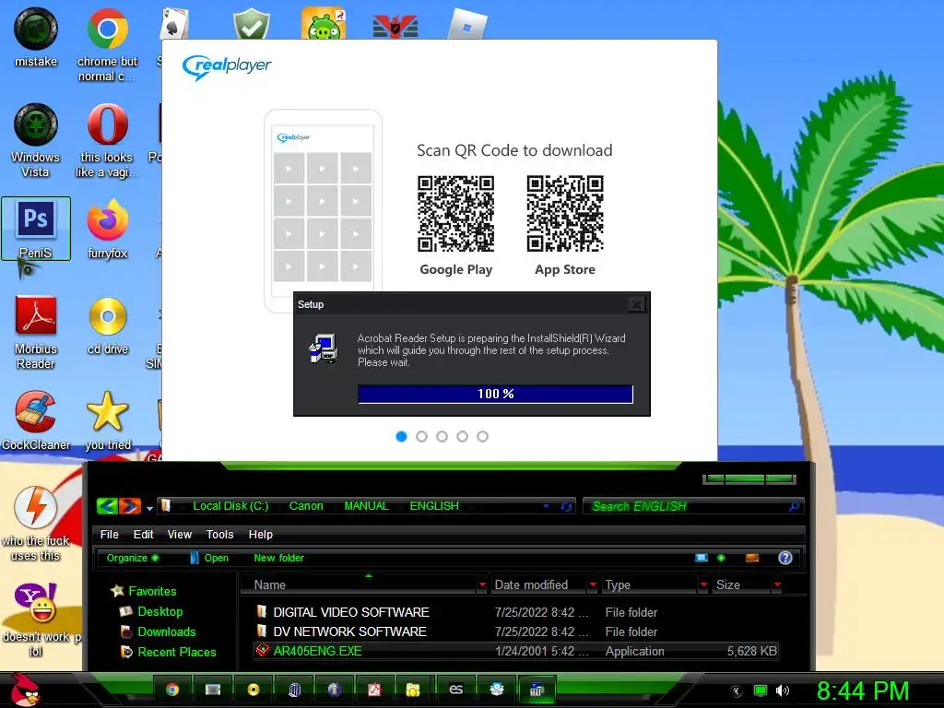
Task: Show the Explorer preview pane icon
Action: (752, 558)
